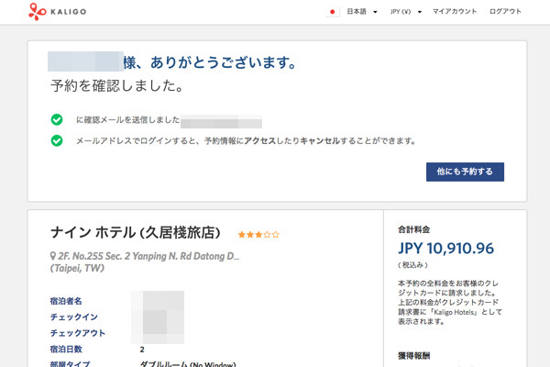Click the 宿泊日数 value 2
The height and width of the screenshot is (367, 550).
pyautogui.click(x=142, y=350)
